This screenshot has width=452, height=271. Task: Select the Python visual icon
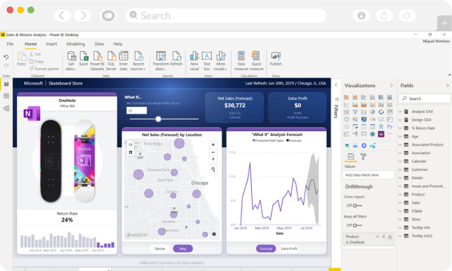[390, 126]
